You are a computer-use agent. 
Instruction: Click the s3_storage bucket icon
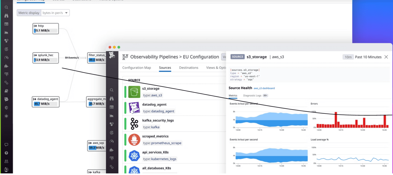pos(134,92)
